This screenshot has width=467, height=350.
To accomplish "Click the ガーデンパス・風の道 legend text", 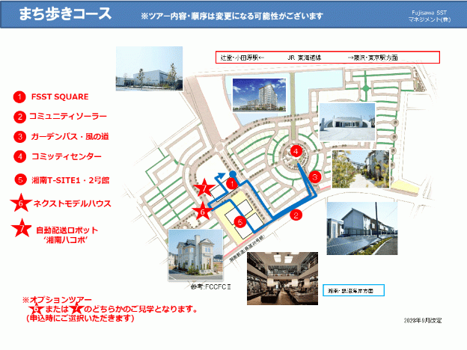I will click(x=72, y=136).
